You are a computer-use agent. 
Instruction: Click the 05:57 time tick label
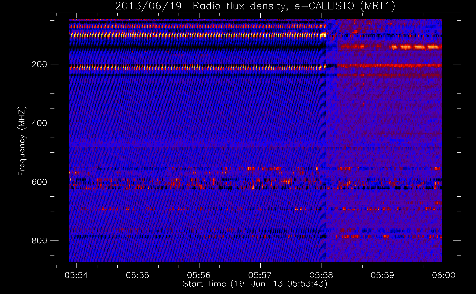260,275
